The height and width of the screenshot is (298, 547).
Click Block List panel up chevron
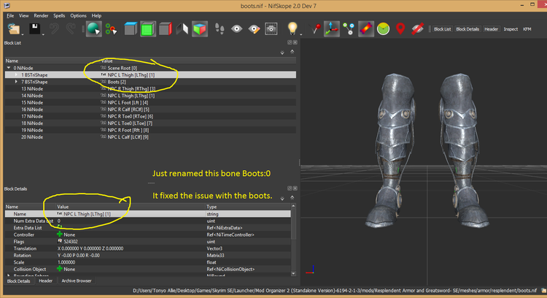click(x=292, y=52)
